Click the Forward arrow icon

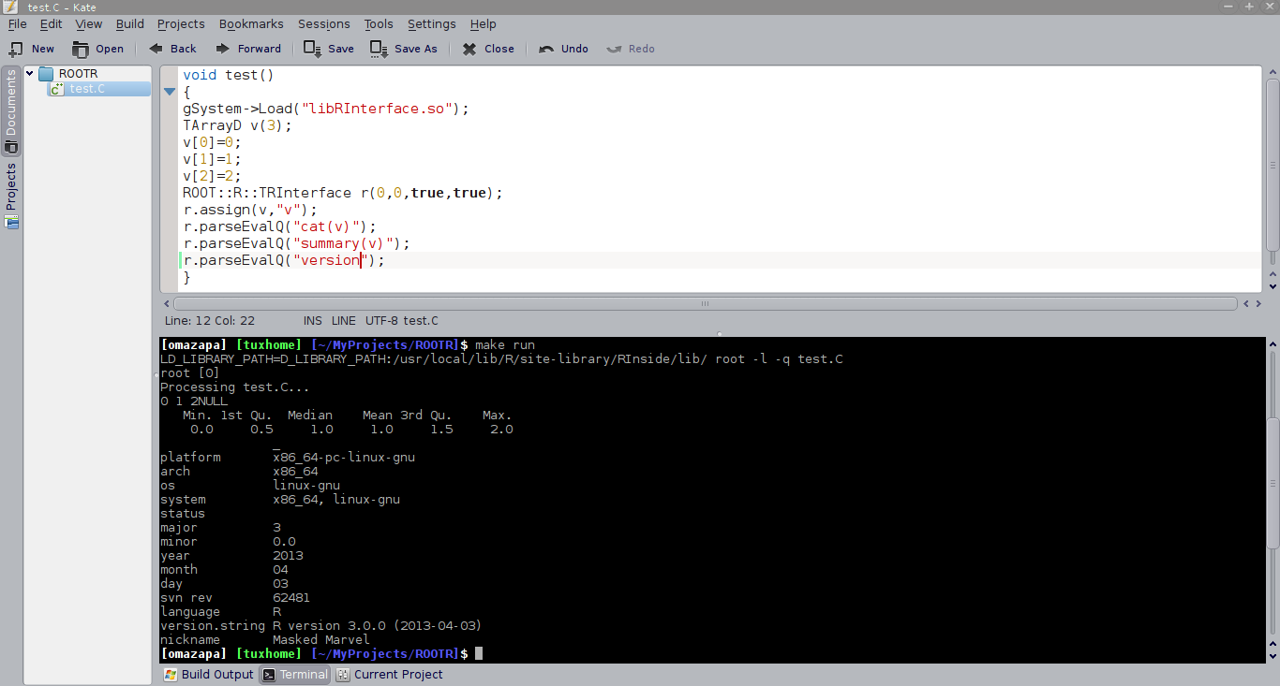pyautogui.click(x=223, y=49)
